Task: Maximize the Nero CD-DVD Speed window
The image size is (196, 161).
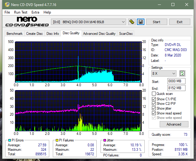Action: (x=173, y=5)
